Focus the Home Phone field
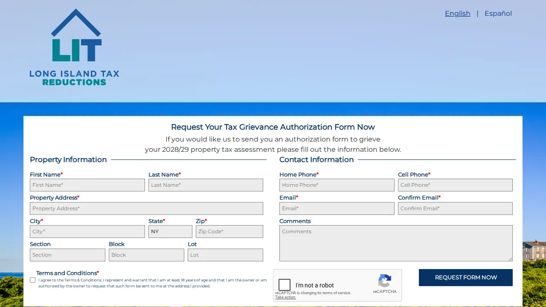This screenshot has width=546, height=307. pos(337,185)
